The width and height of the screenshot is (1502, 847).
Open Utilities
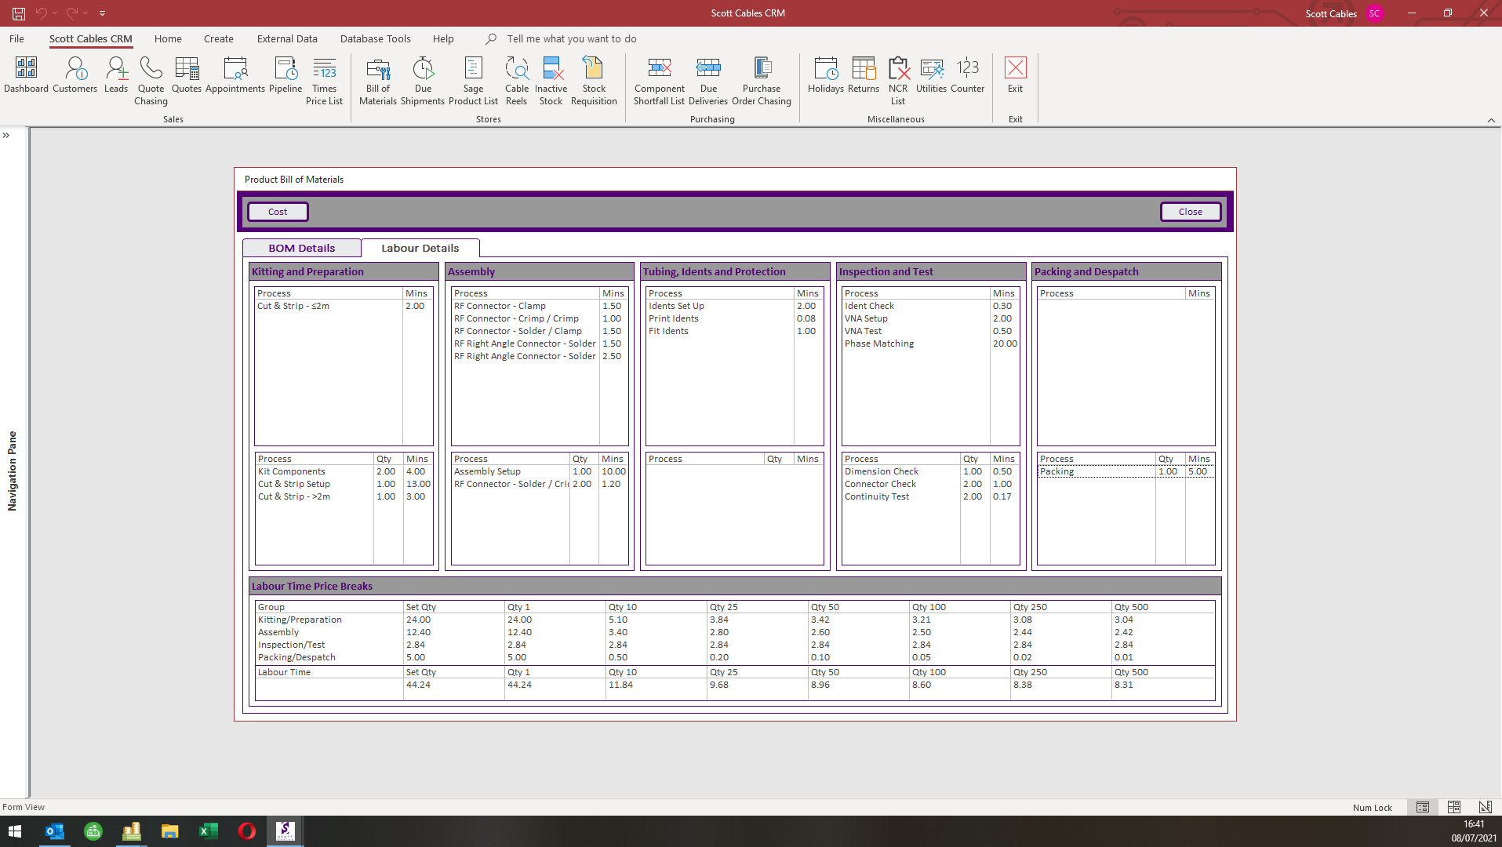[932, 75]
